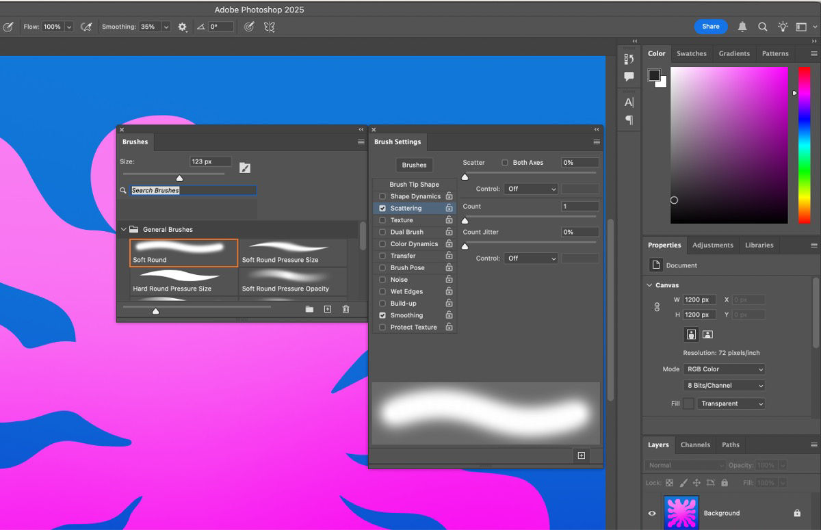
Task: Toggle airbrush mode in the options bar
Action: [249, 27]
